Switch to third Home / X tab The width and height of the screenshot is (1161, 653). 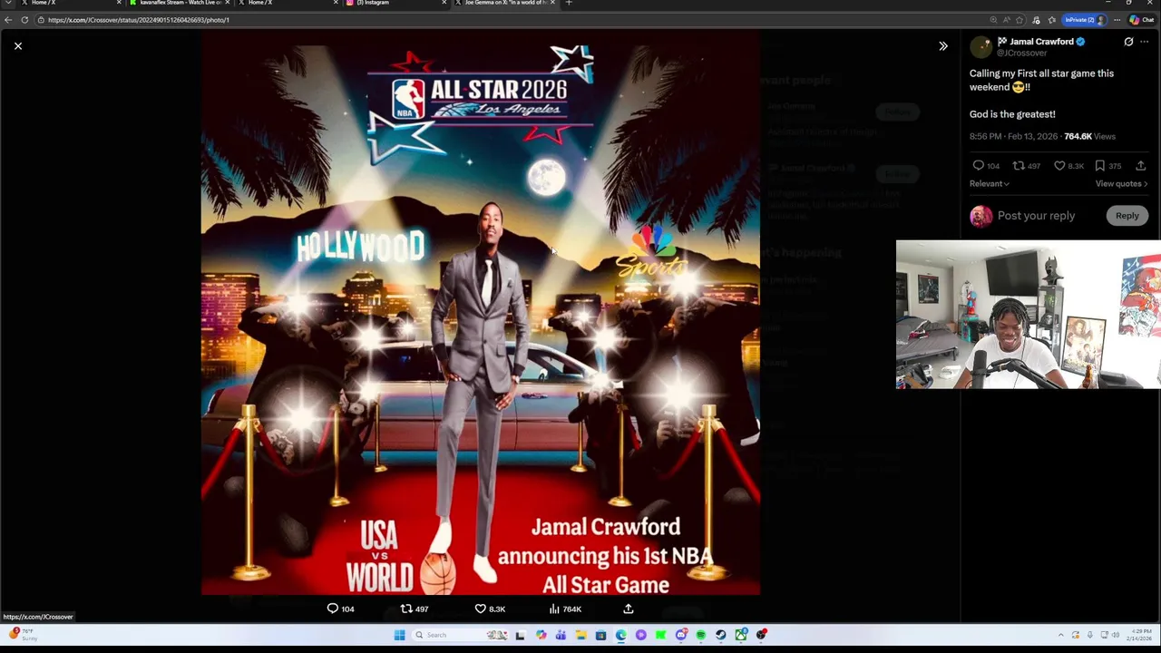point(286,3)
